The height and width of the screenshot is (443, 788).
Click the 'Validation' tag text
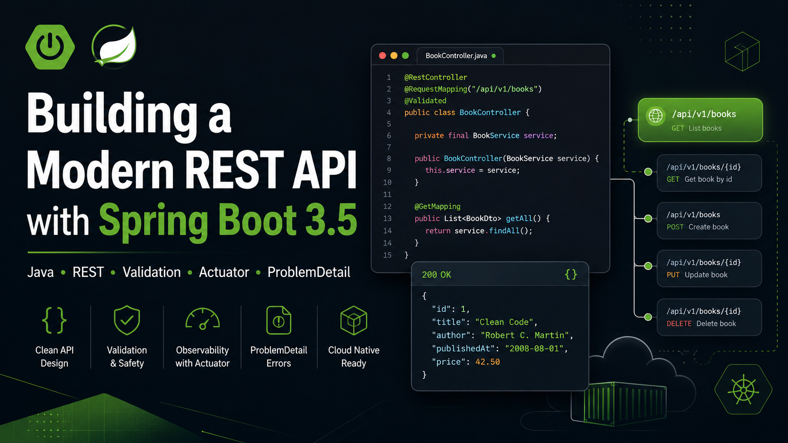click(x=152, y=272)
